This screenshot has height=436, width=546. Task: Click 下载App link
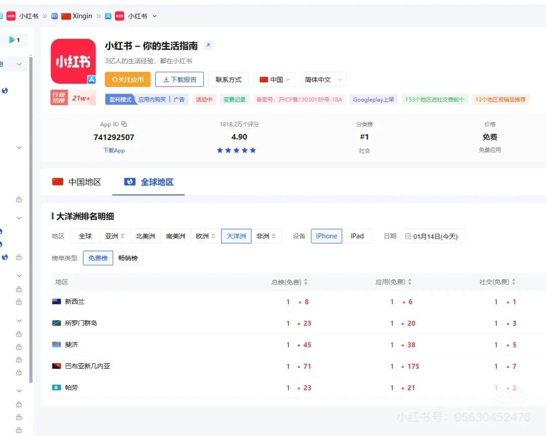(114, 151)
